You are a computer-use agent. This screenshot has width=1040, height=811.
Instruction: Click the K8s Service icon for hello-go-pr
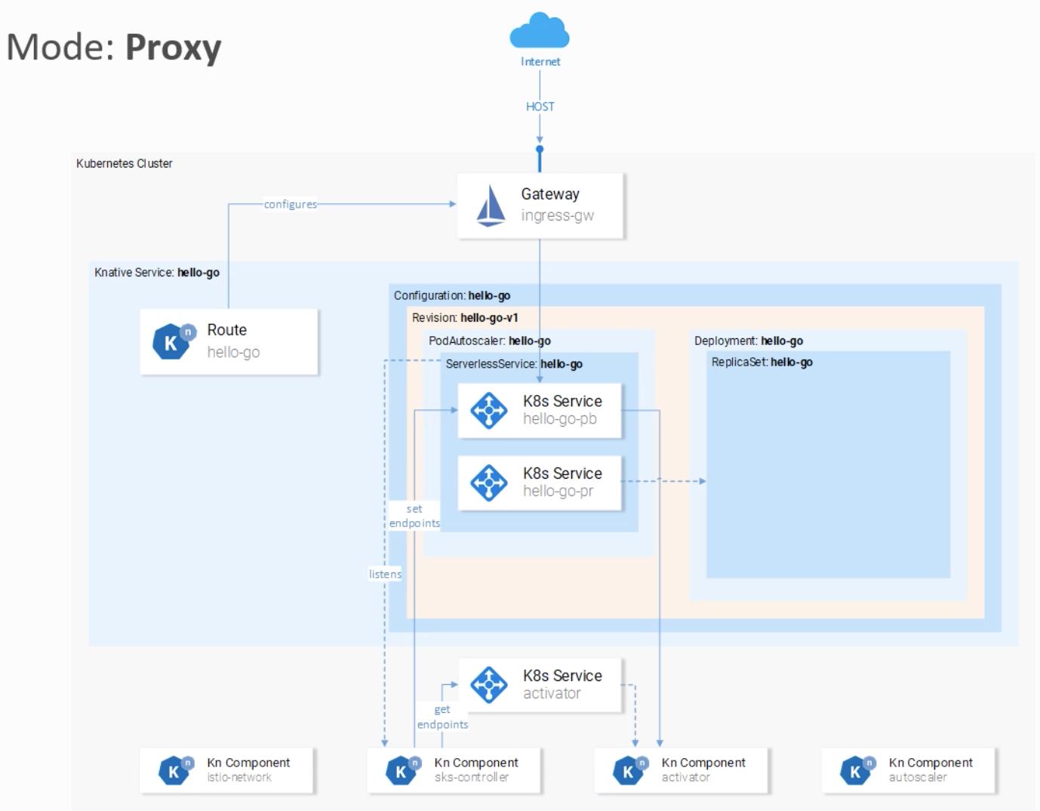tap(489, 483)
